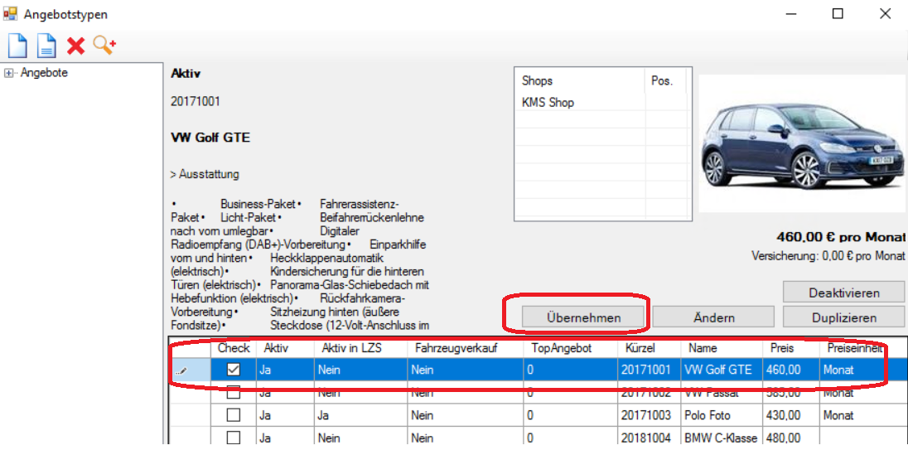Check the row 20171002 checkbox
This screenshot has width=908, height=455.
(x=234, y=392)
